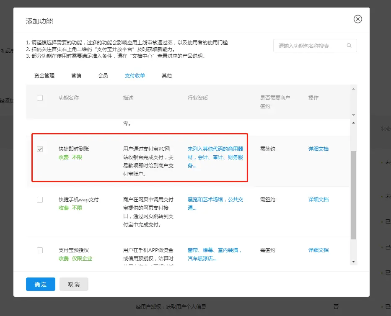
Task: Click the search magnifier icon
Action: click(349, 45)
